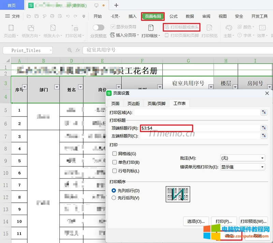Click the 打印(P)... button
Viewport: 273px width, 243px height.
click(224, 221)
